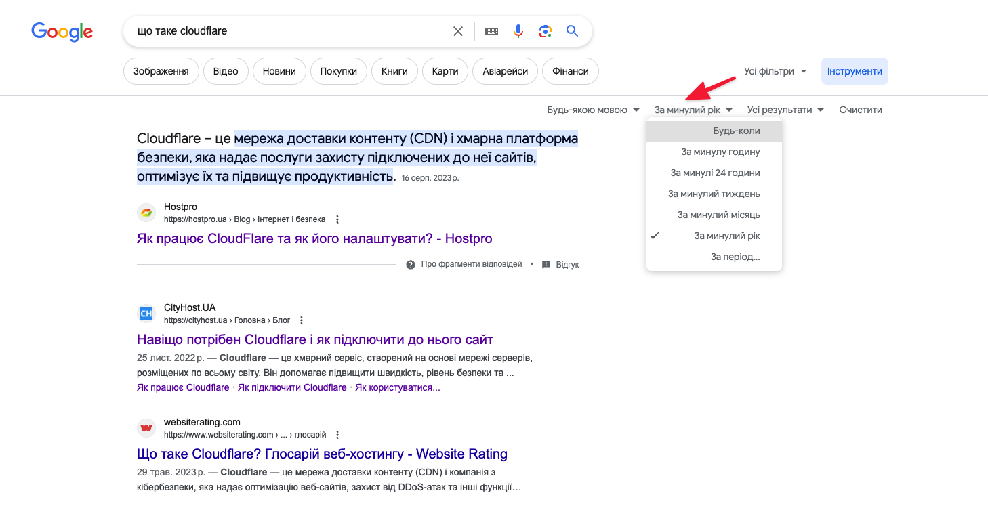Open the three-dot menu next to hostpro.ua
Image resolution: width=988 pixels, height=510 pixels.
point(337,219)
